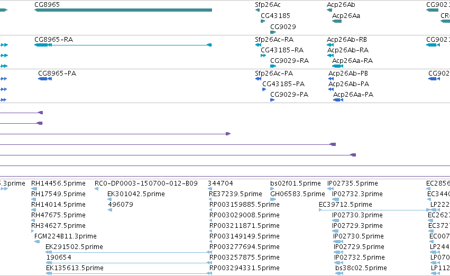The width and height of the screenshot is (450, 276).
Task: Click the CG8965-PA protein glyph
Action: click(x=45, y=79)
